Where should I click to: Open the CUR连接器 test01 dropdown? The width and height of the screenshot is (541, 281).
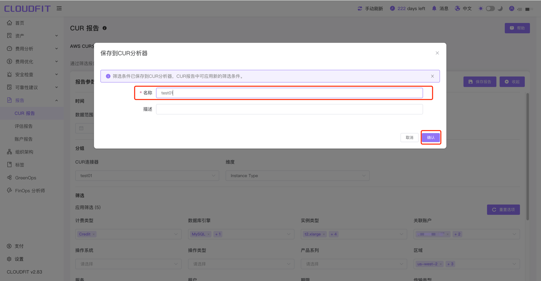[147, 176]
